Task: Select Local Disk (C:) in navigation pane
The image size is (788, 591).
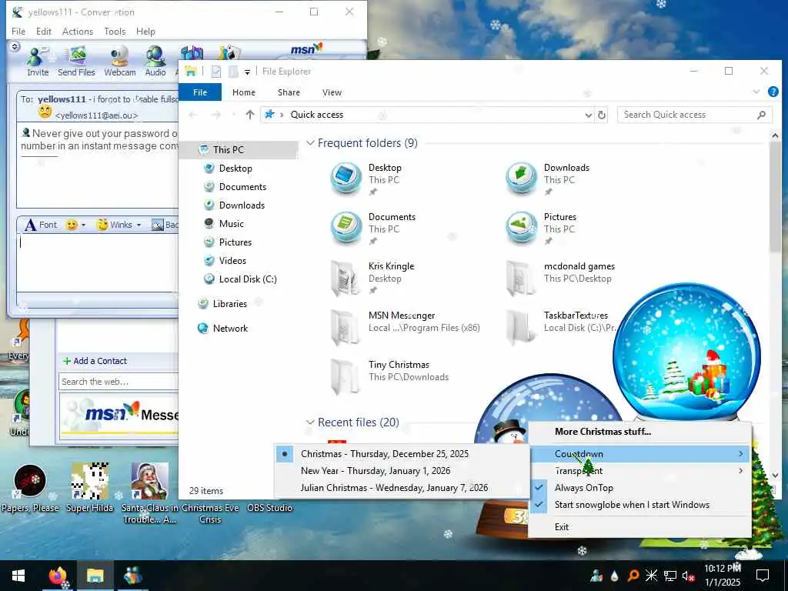Action: tap(247, 279)
